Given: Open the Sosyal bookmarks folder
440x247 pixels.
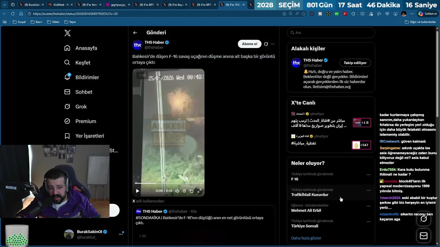Looking at the screenshot, I should (19, 22).
